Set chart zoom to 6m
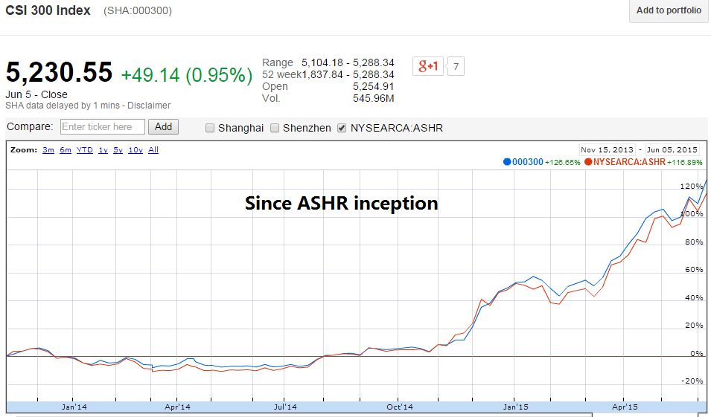 pos(66,150)
